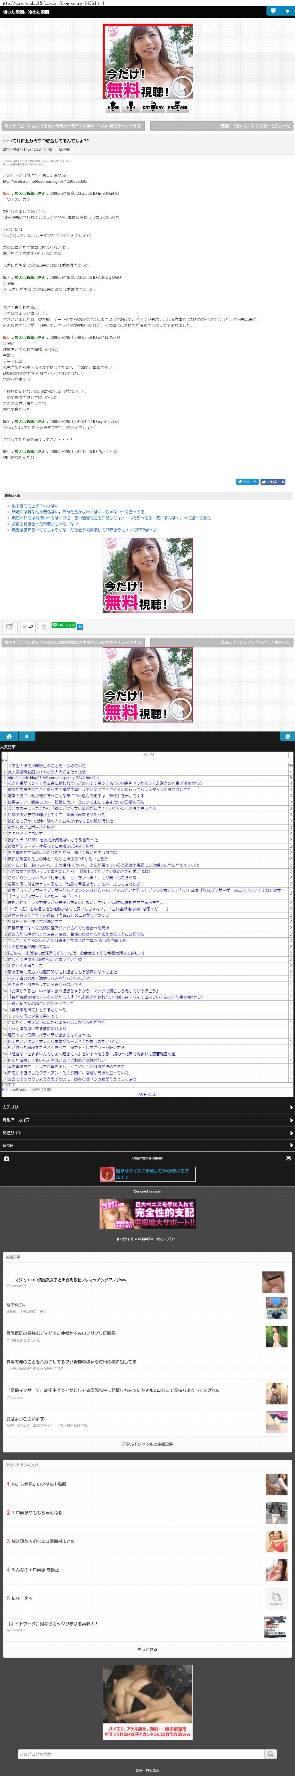Click the Tweet share button
Image resolution: width=295 pixels, height=1776 pixels.
[248, 482]
